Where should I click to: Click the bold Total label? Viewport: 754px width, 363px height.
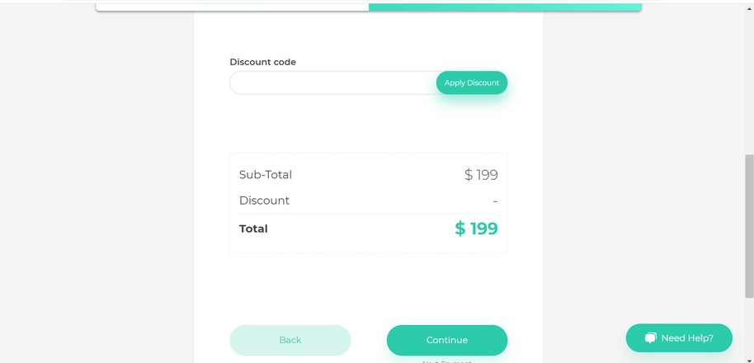(253, 229)
